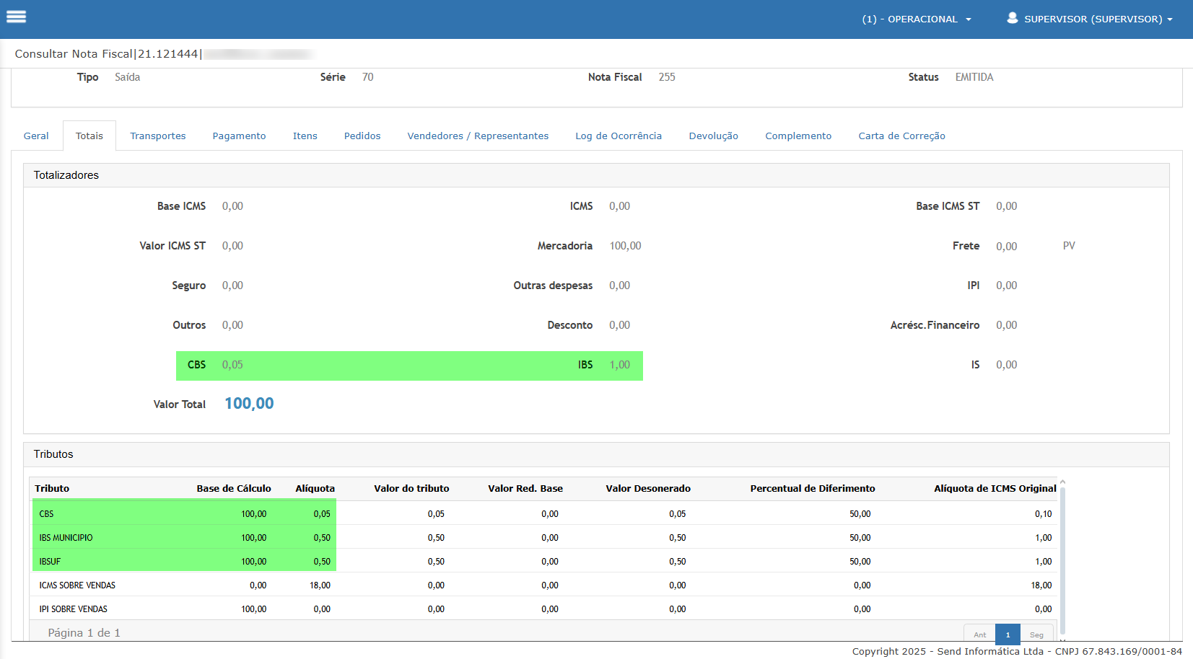Open the hamburger navigation menu
1193x659 pixels.
(x=16, y=17)
